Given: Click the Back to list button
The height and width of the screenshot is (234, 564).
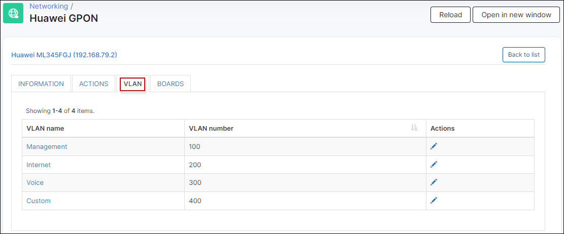Looking at the screenshot, I should tap(524, 55).
